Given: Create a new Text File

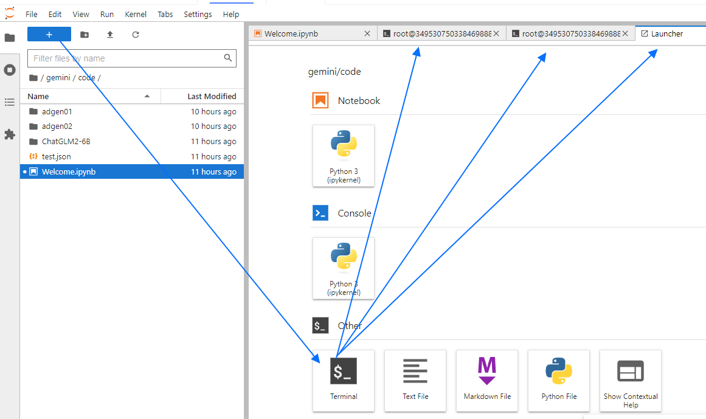Looking at the screenshot, I should tap(415, 380).
